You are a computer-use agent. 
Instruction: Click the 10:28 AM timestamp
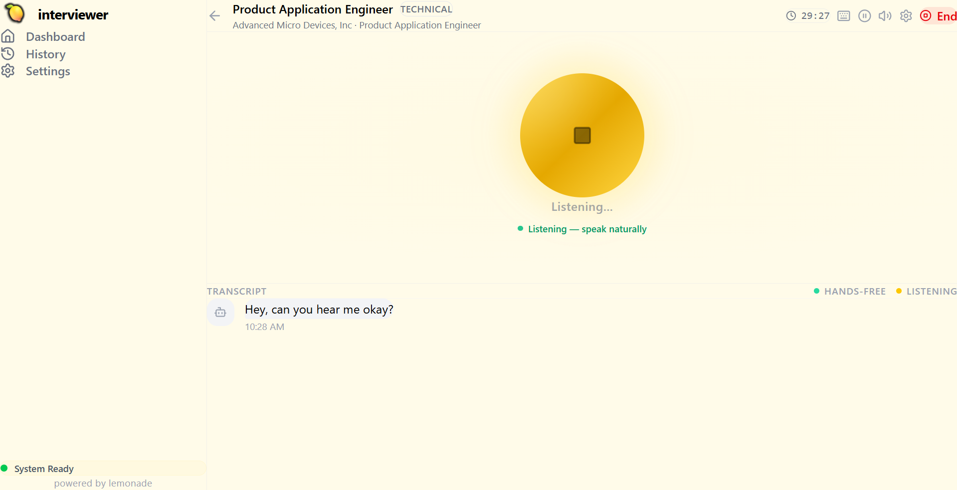point(265,327)
